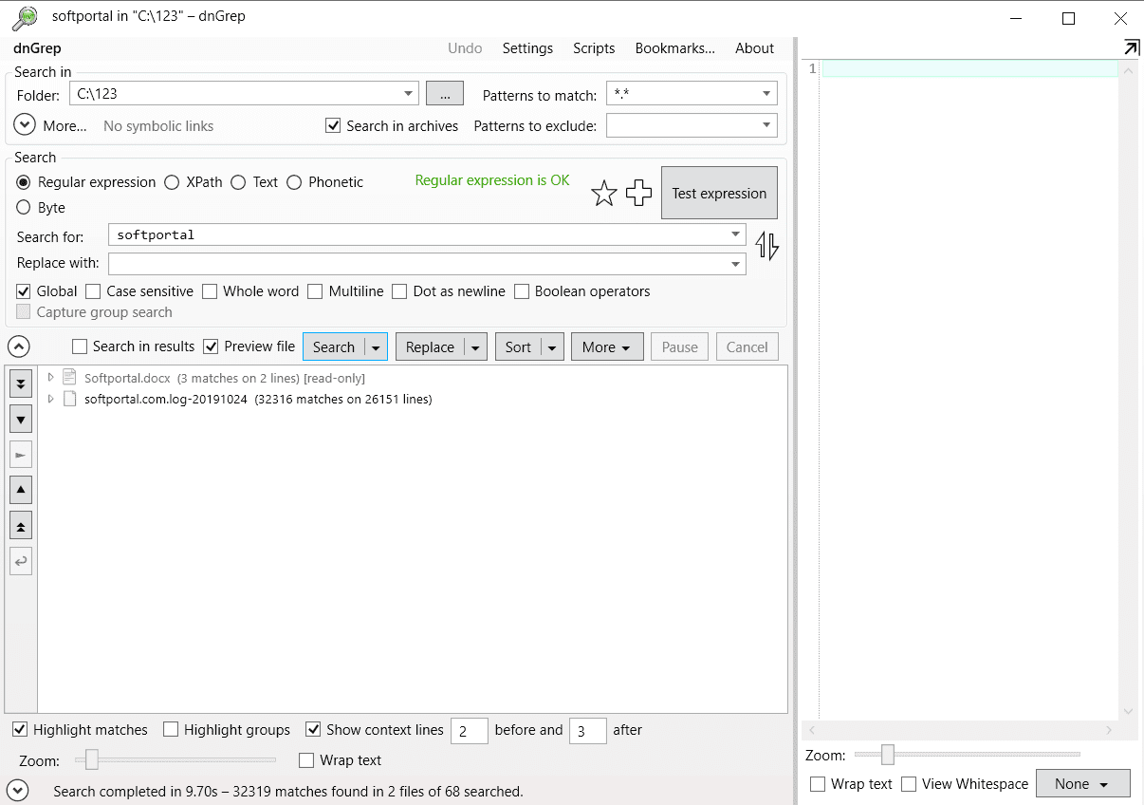Enable Boolean operators checkbox

(x=522, y=291)
